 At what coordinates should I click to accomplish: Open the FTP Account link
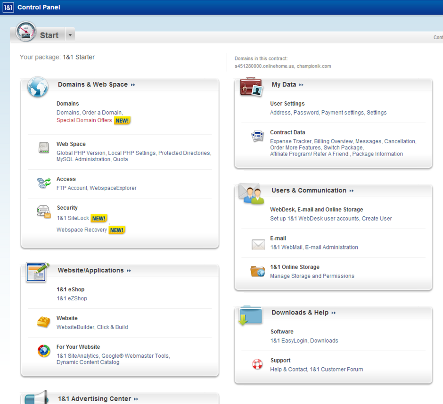[72, 188]
